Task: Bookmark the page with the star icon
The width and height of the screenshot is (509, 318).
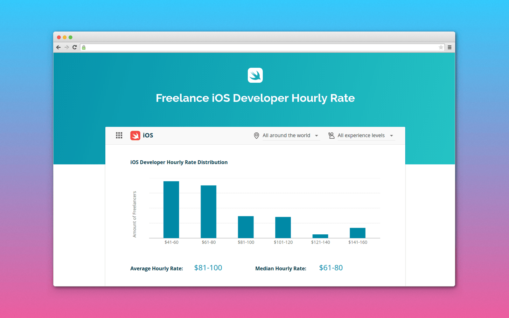Action: pos(441,47)
